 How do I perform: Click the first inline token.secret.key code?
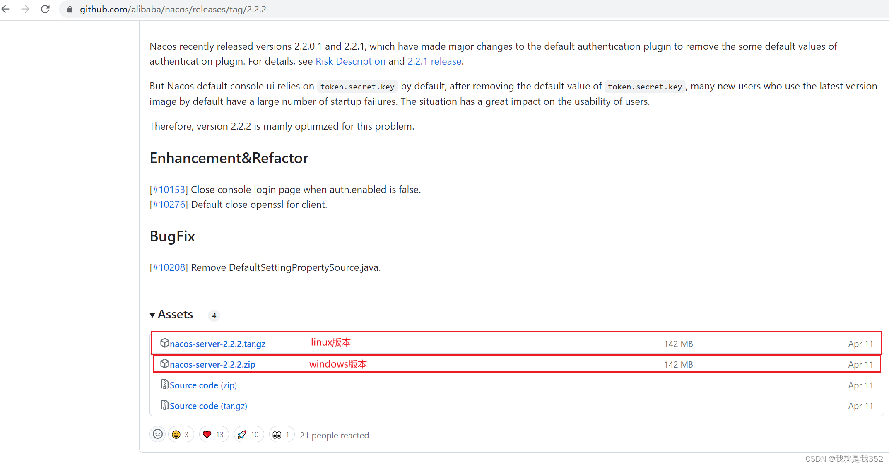pyautogui.click(x=357, y=87)
